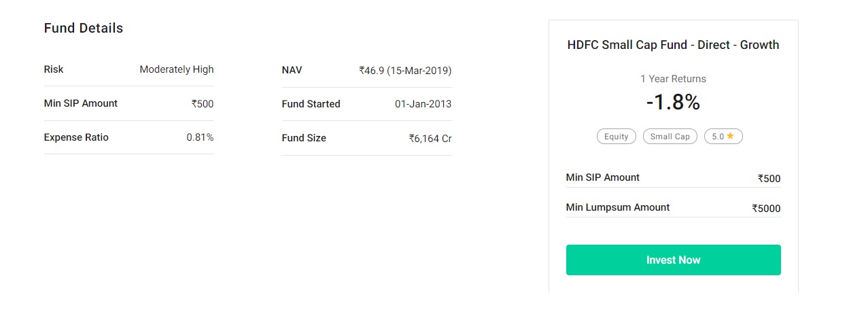Click the Invest Now button

(673, 260)
